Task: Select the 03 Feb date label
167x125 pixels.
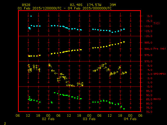Action: coord(89,119)
